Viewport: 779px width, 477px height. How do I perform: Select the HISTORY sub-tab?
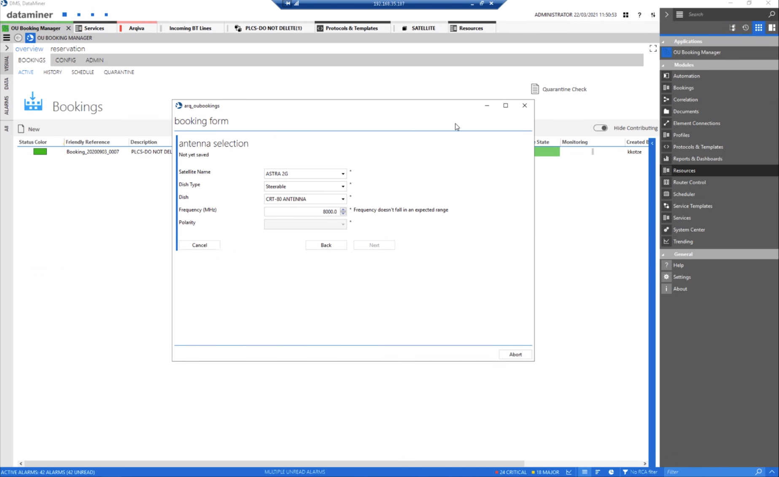click(52, 72)
